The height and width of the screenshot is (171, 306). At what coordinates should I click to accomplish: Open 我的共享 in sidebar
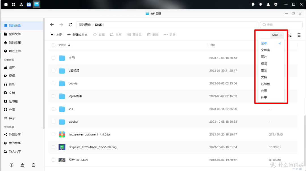click(x=22, y=143)
